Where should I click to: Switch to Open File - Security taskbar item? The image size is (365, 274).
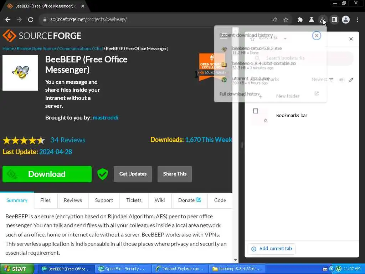123,269
